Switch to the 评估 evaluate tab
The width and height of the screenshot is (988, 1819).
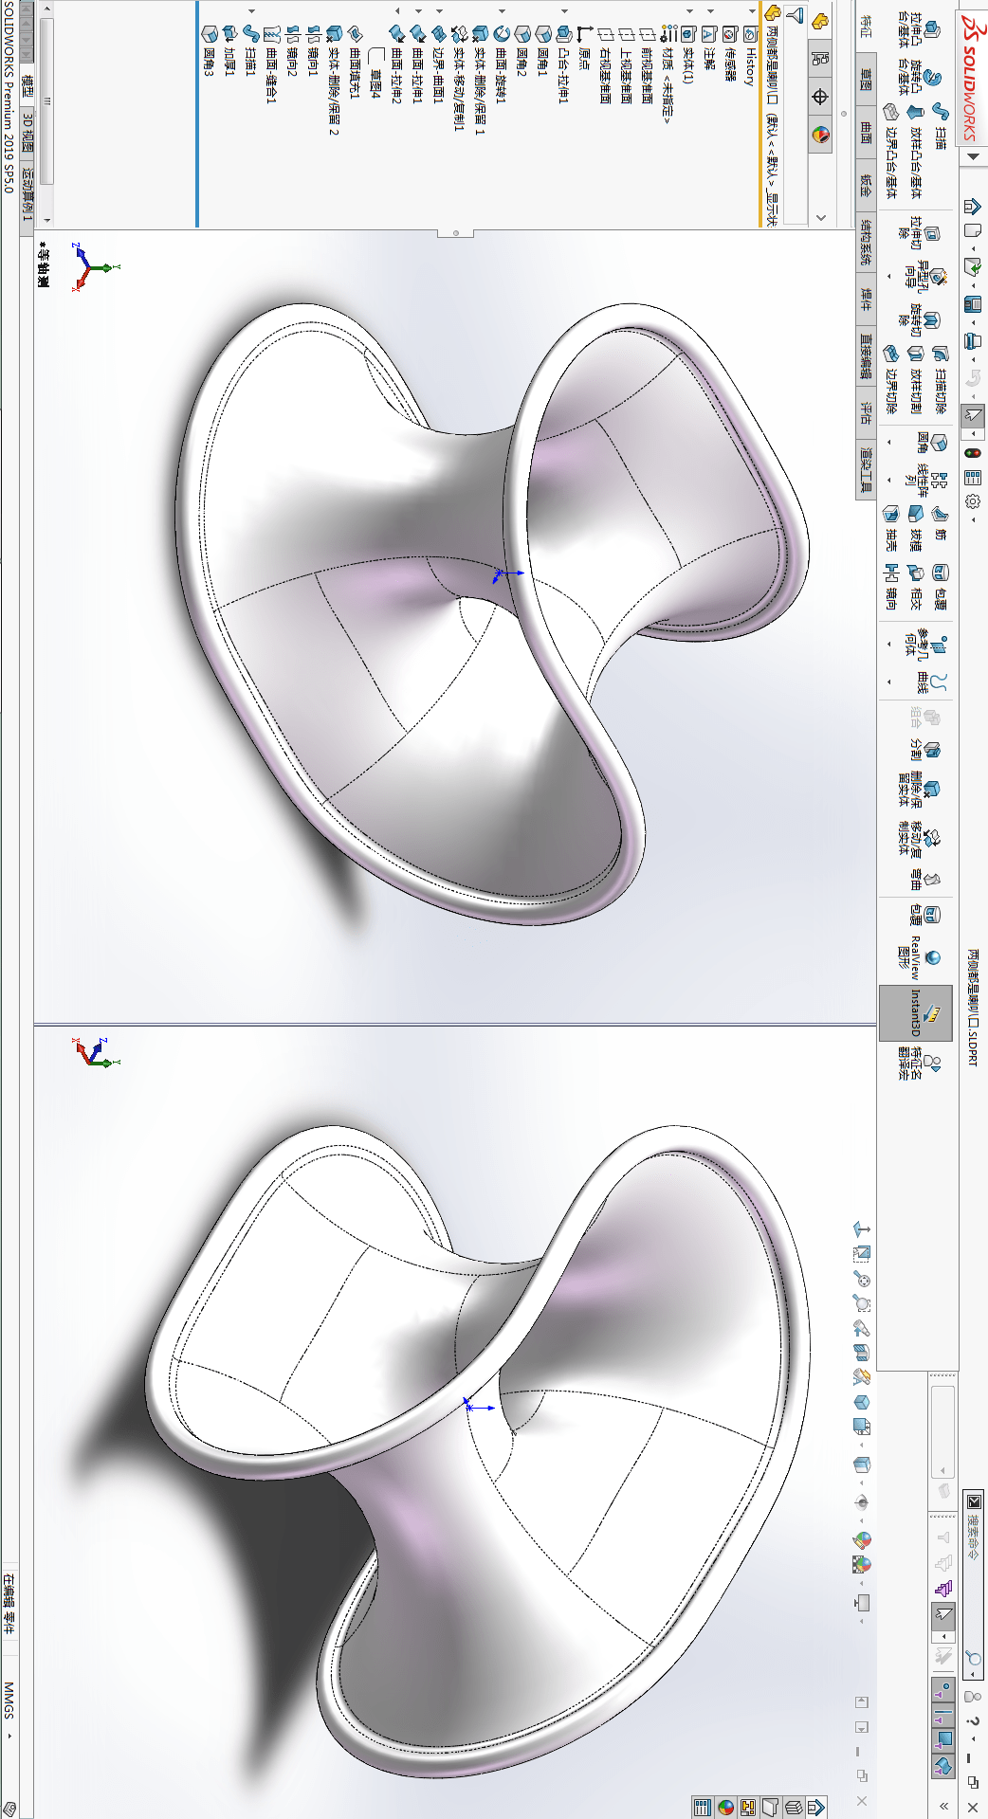coord(865,412)
